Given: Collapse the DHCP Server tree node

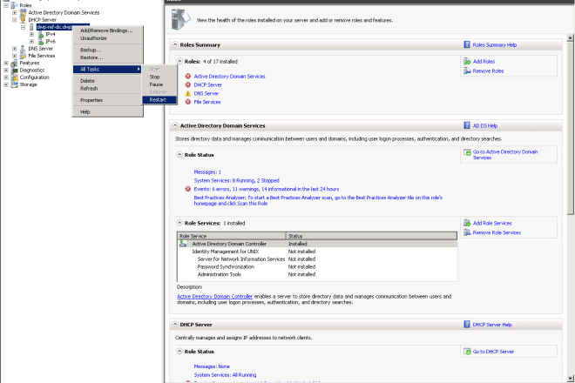Looking at the screenshot, I should coord(14,20).
